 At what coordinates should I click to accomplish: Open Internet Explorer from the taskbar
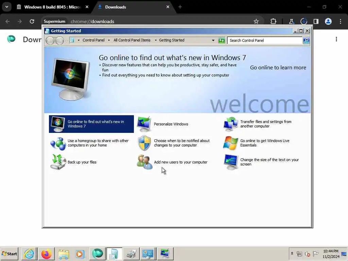29,254
